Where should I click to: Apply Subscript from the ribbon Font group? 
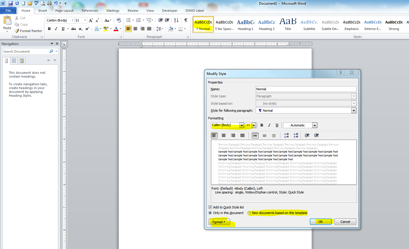click(81, 29)
